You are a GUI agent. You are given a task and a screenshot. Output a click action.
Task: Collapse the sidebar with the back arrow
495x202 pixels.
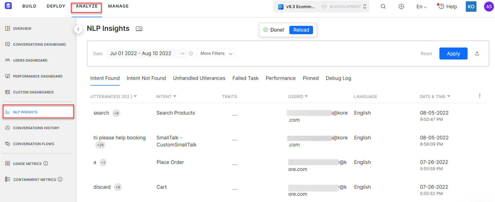[78, 29]
